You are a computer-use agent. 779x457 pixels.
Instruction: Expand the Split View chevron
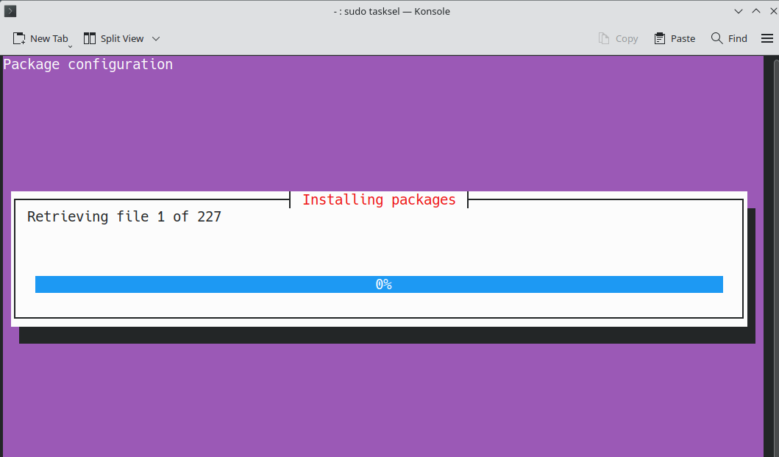(155, 39)
